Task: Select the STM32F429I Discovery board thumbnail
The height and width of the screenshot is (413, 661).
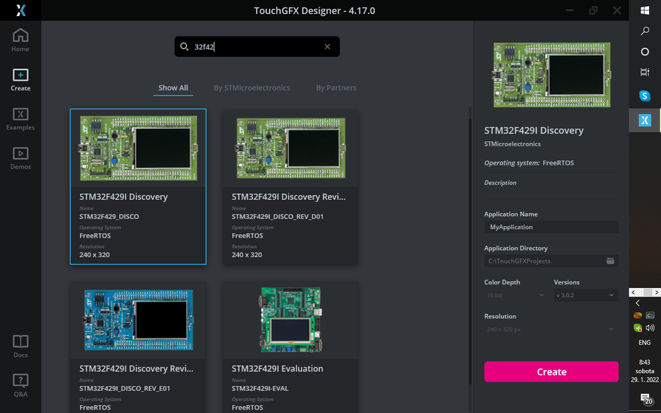Action: pos(138,148)
